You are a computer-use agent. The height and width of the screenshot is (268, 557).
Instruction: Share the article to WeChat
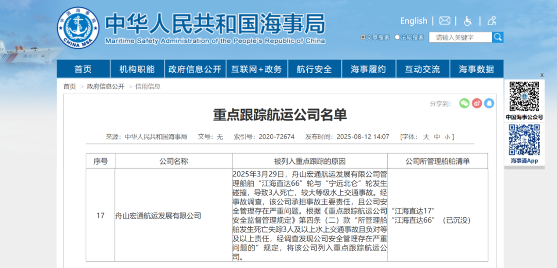pyautogui.click(x=464, y=103)
